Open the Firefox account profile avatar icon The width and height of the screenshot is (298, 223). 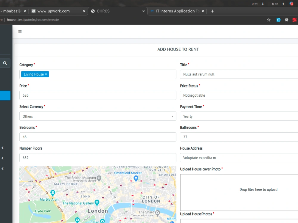tap(291, 4)
